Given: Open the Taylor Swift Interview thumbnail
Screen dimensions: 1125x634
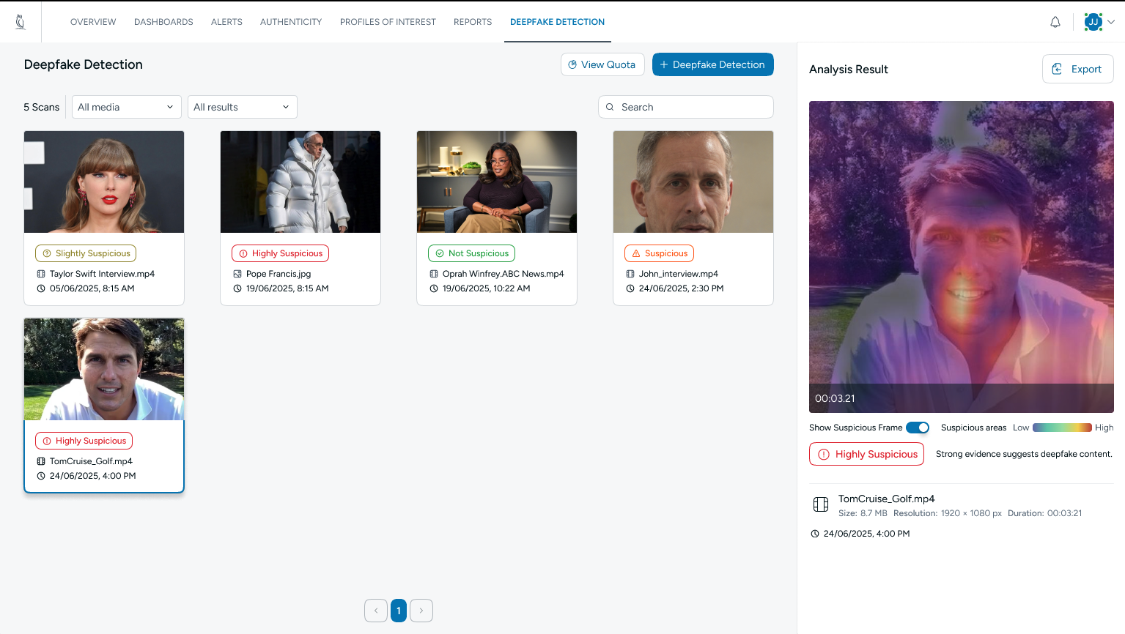Looking at the screenshot, I should point(104,182).
